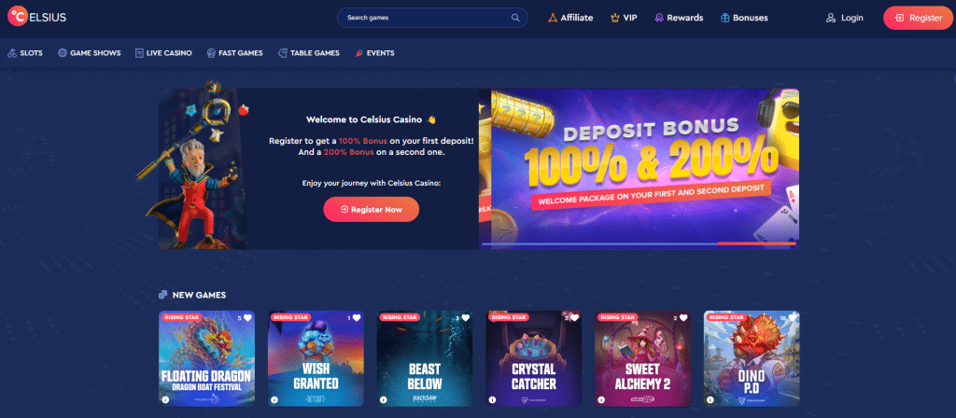
Task: Favorite Floating Dragon with heart icon
Action: click(247, 317)
